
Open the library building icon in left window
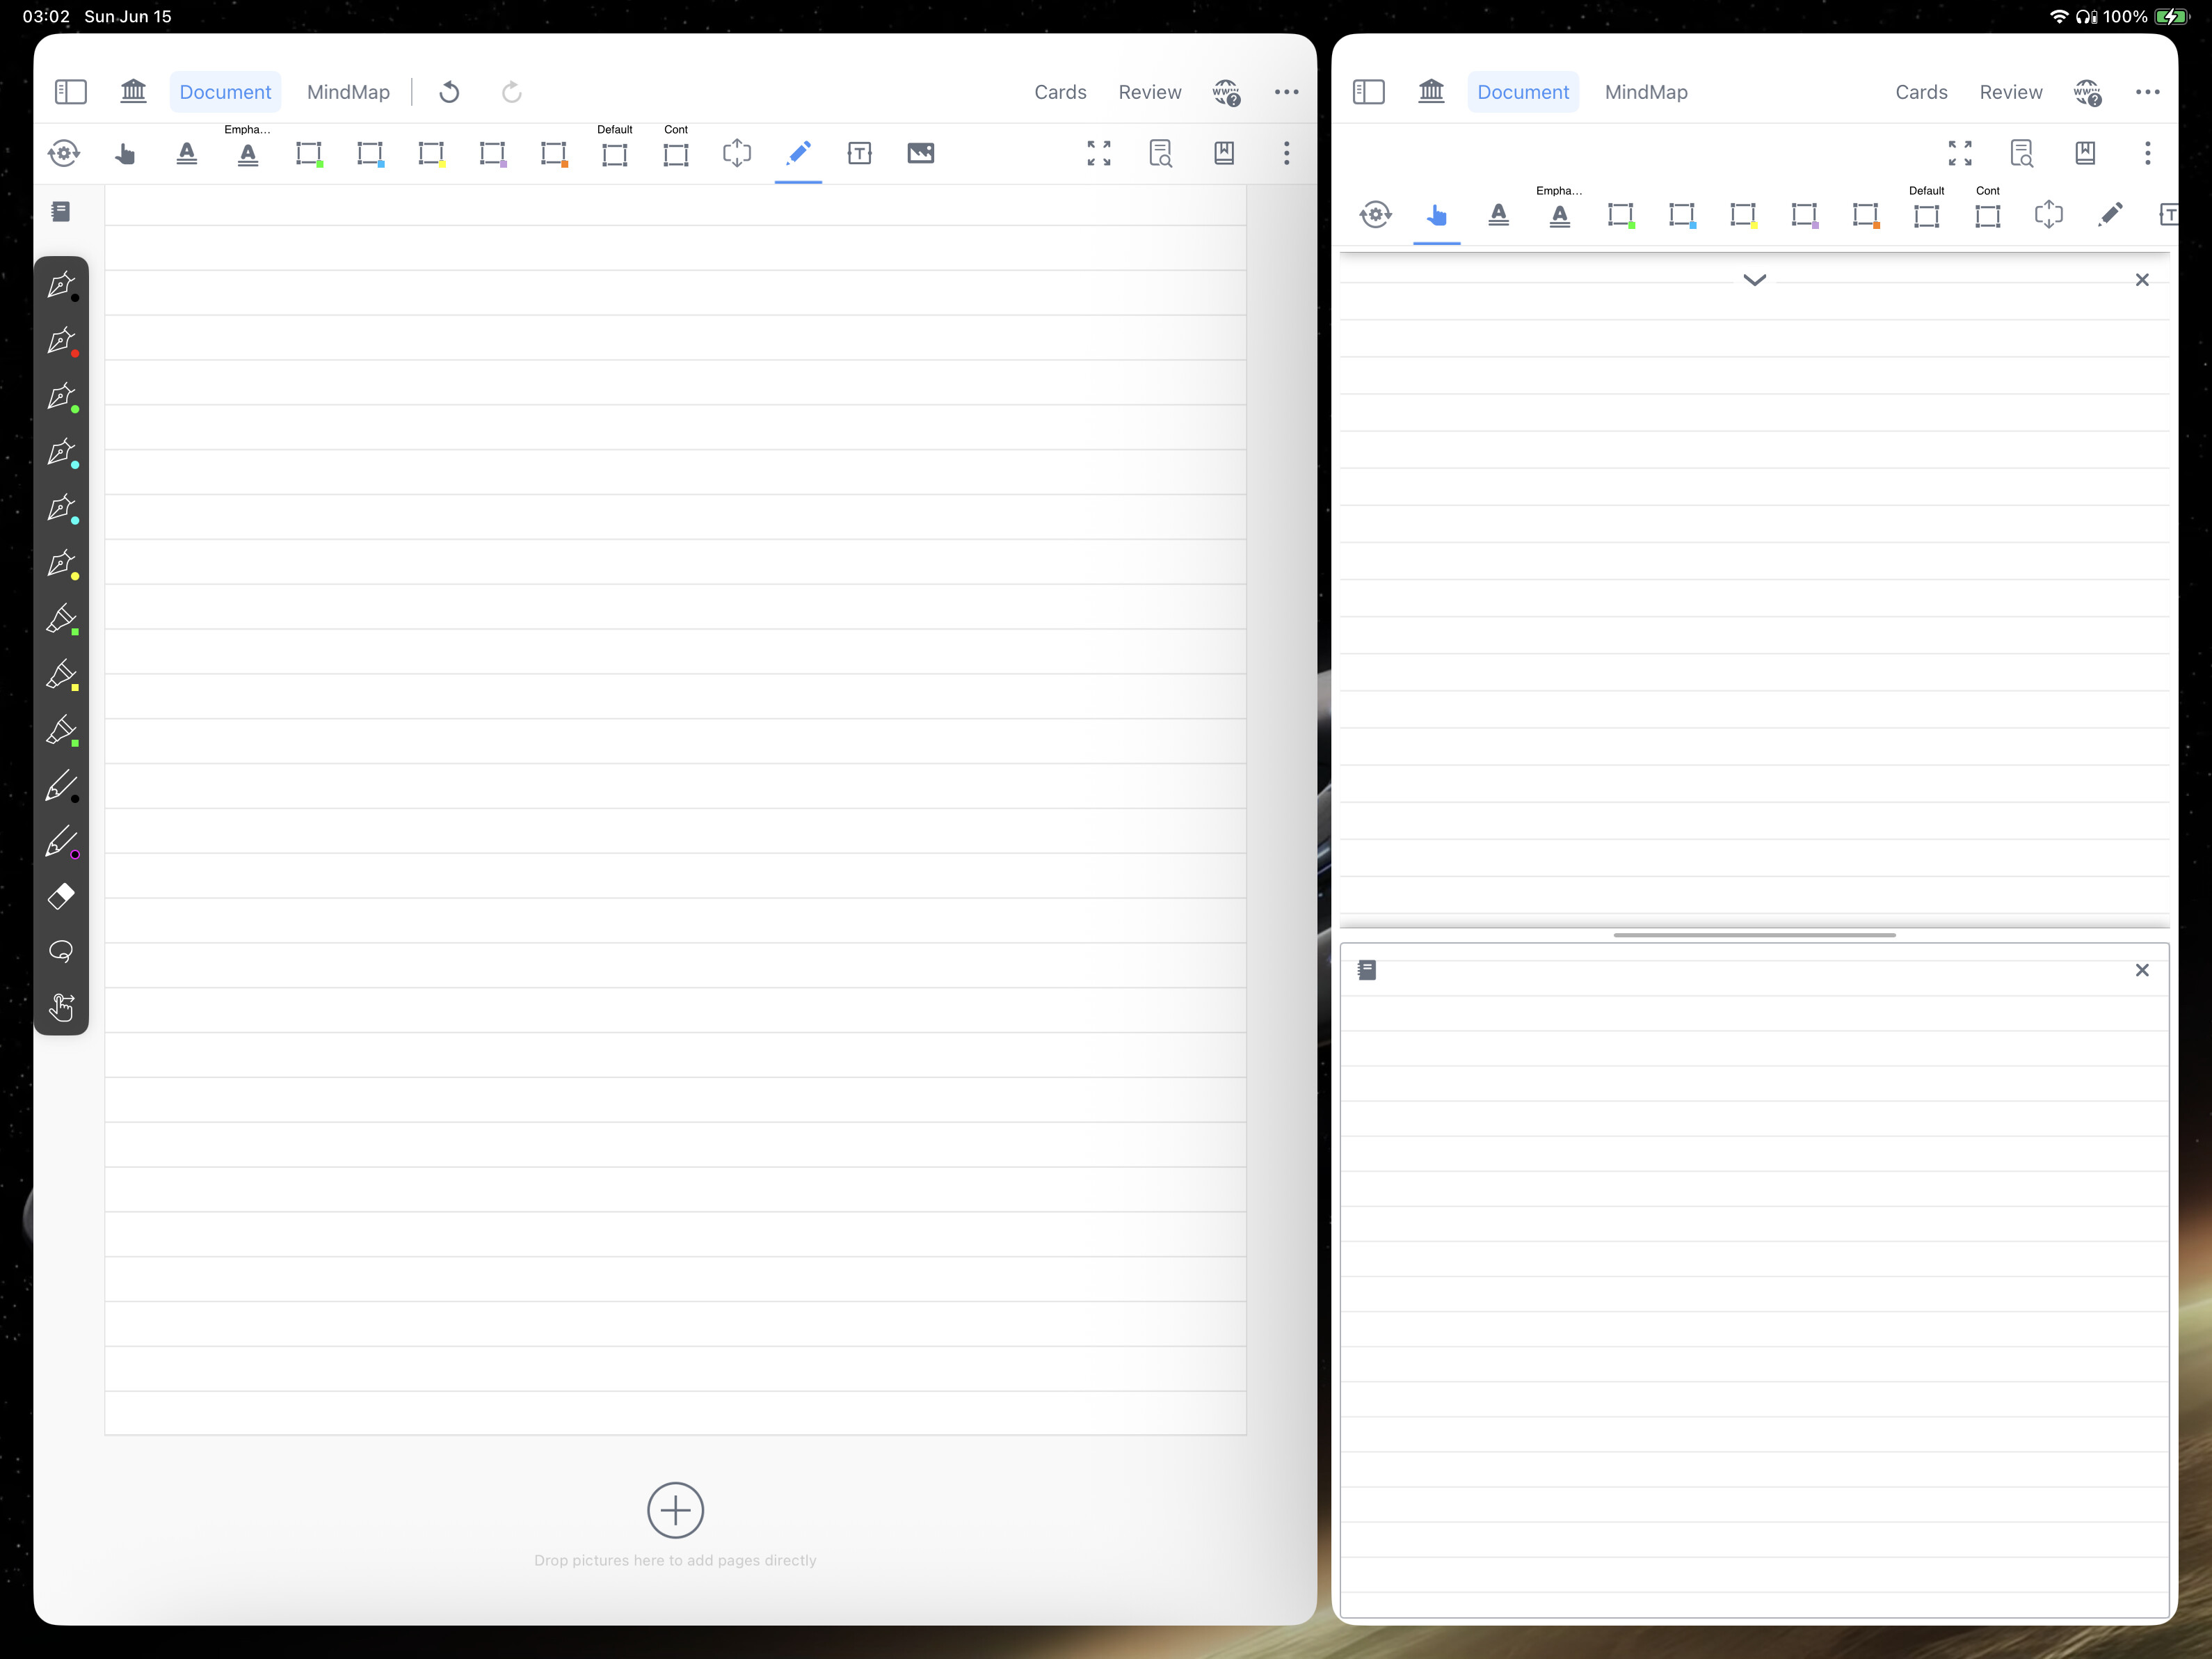[x=133, y=92]
